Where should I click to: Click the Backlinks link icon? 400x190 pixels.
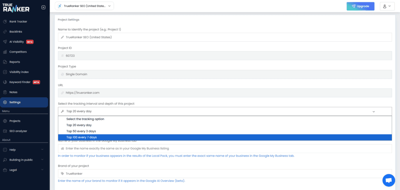5,32
